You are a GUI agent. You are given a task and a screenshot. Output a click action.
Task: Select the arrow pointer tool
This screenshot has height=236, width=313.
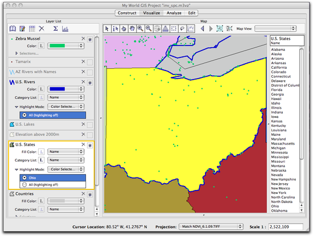pos(107,29)
